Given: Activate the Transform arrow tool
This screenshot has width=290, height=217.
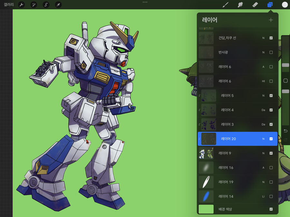Looking at the screenshot, I should (x=58, y=5).
